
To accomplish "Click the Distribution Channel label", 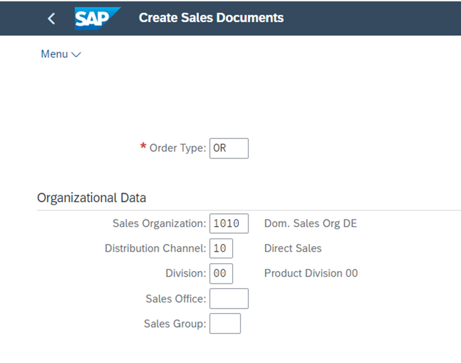I will (x=156, y=249).
